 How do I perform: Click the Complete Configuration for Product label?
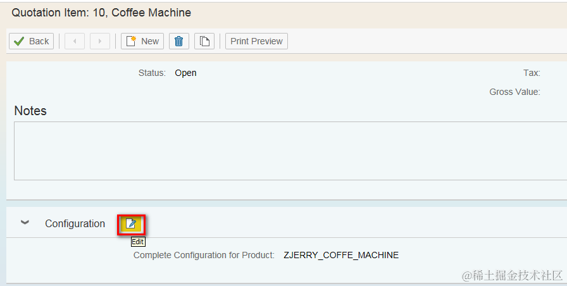coord(204,255)
